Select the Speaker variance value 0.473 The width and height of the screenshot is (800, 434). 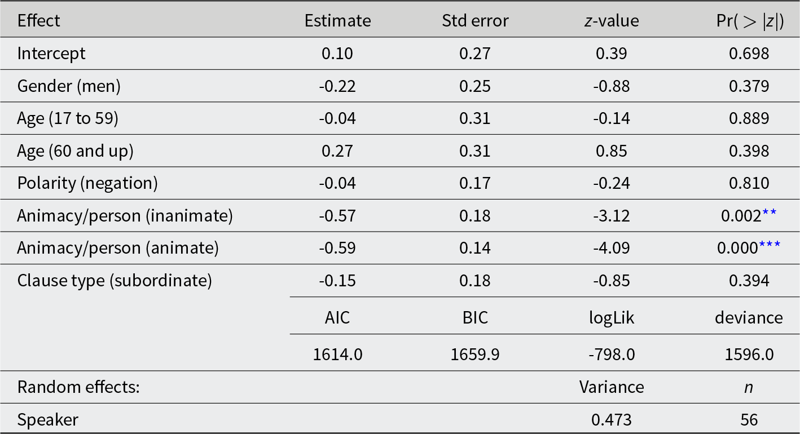click(x=612, y=420)
